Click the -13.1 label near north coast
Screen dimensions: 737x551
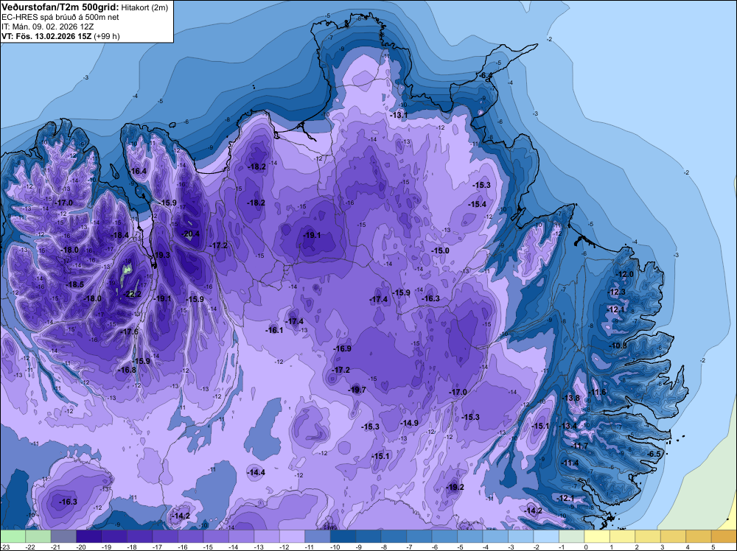[399, 115]
